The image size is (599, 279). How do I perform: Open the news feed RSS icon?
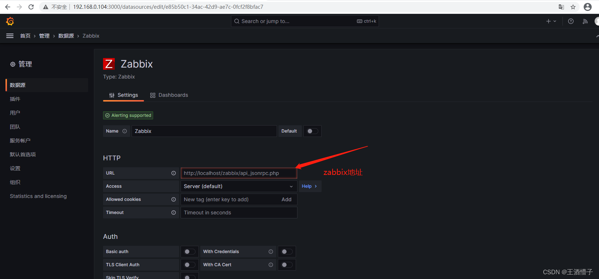[585, 21]
